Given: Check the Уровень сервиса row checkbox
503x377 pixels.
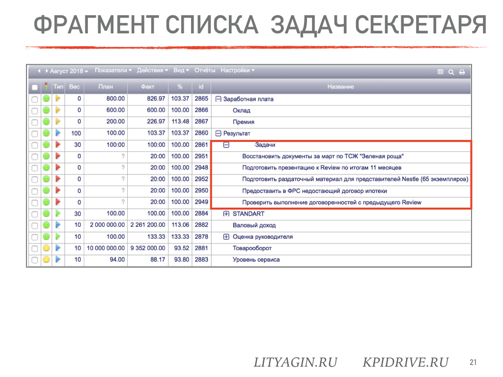Looking at the screenshot, I should coord(35,260).
